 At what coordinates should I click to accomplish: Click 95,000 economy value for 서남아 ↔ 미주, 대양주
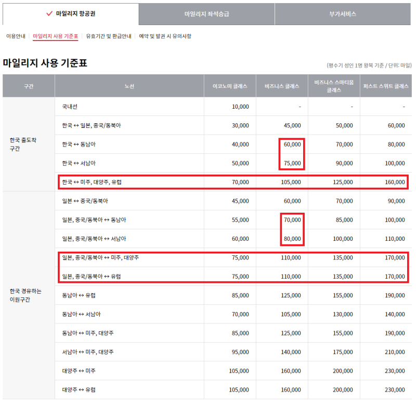click(x=240, y=352)
